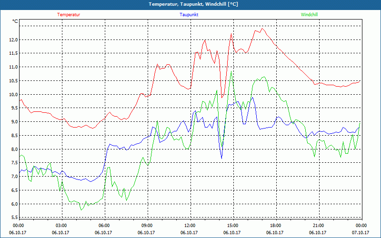Click the '6,5' y-axis value

[x=14, y=190]
